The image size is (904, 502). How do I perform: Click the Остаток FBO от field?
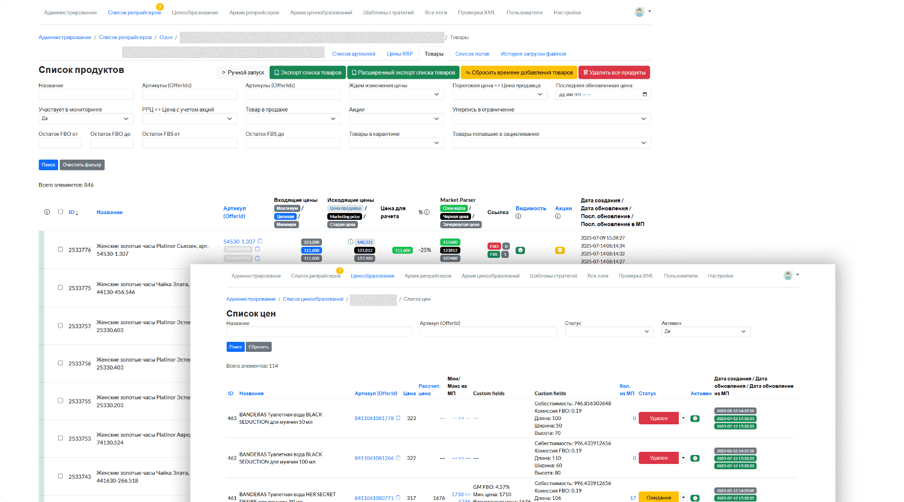60,143
